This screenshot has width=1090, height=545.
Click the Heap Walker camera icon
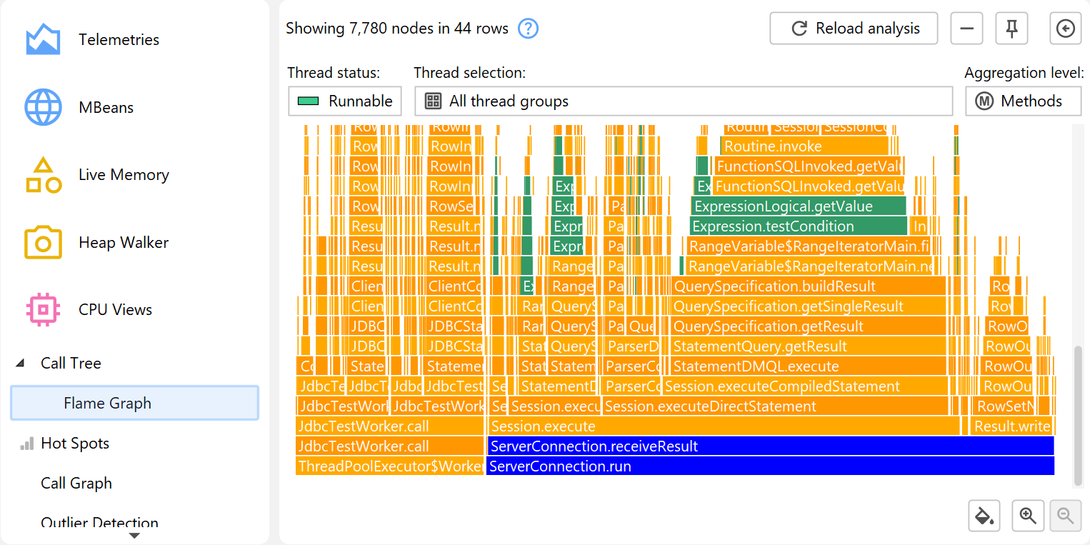43,243
